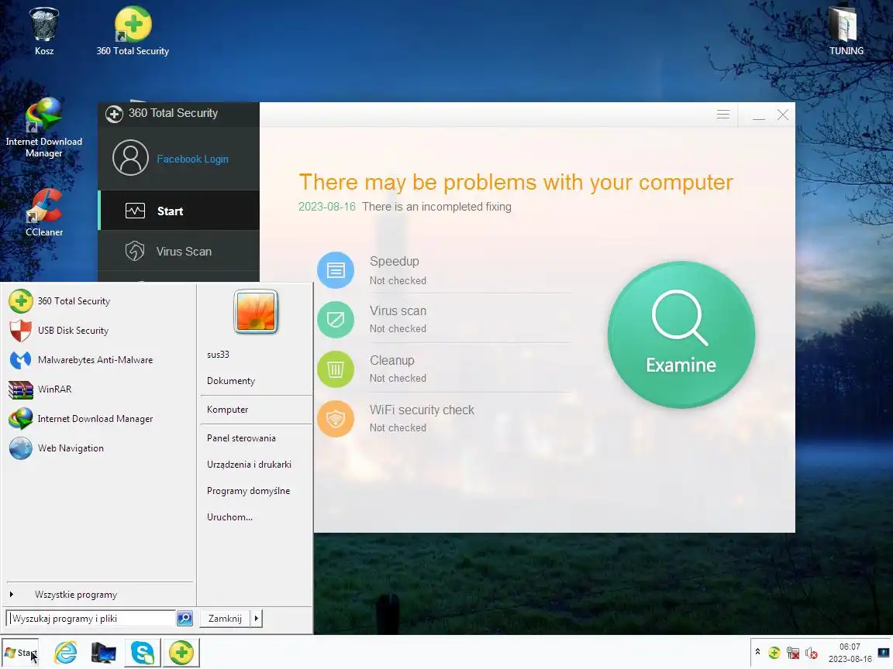This screenshot has width=893, height=669.
Task: Open the computer monitor icon in taskbar
Action: 104,653
